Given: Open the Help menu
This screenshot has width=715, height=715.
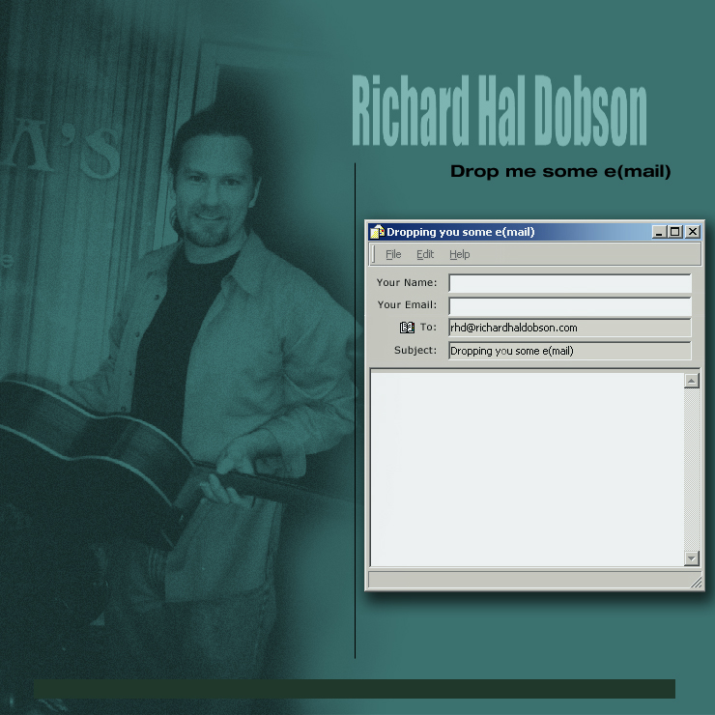Looking at the screenshot, I should point(459,254).
